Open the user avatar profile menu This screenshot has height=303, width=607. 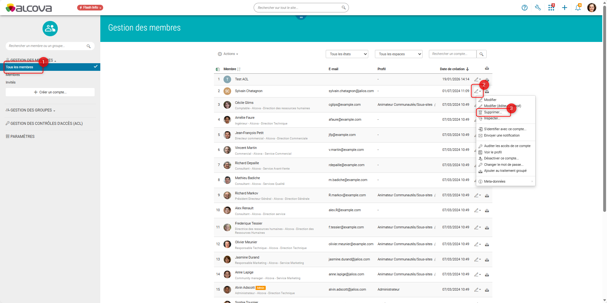click(591, 8)
